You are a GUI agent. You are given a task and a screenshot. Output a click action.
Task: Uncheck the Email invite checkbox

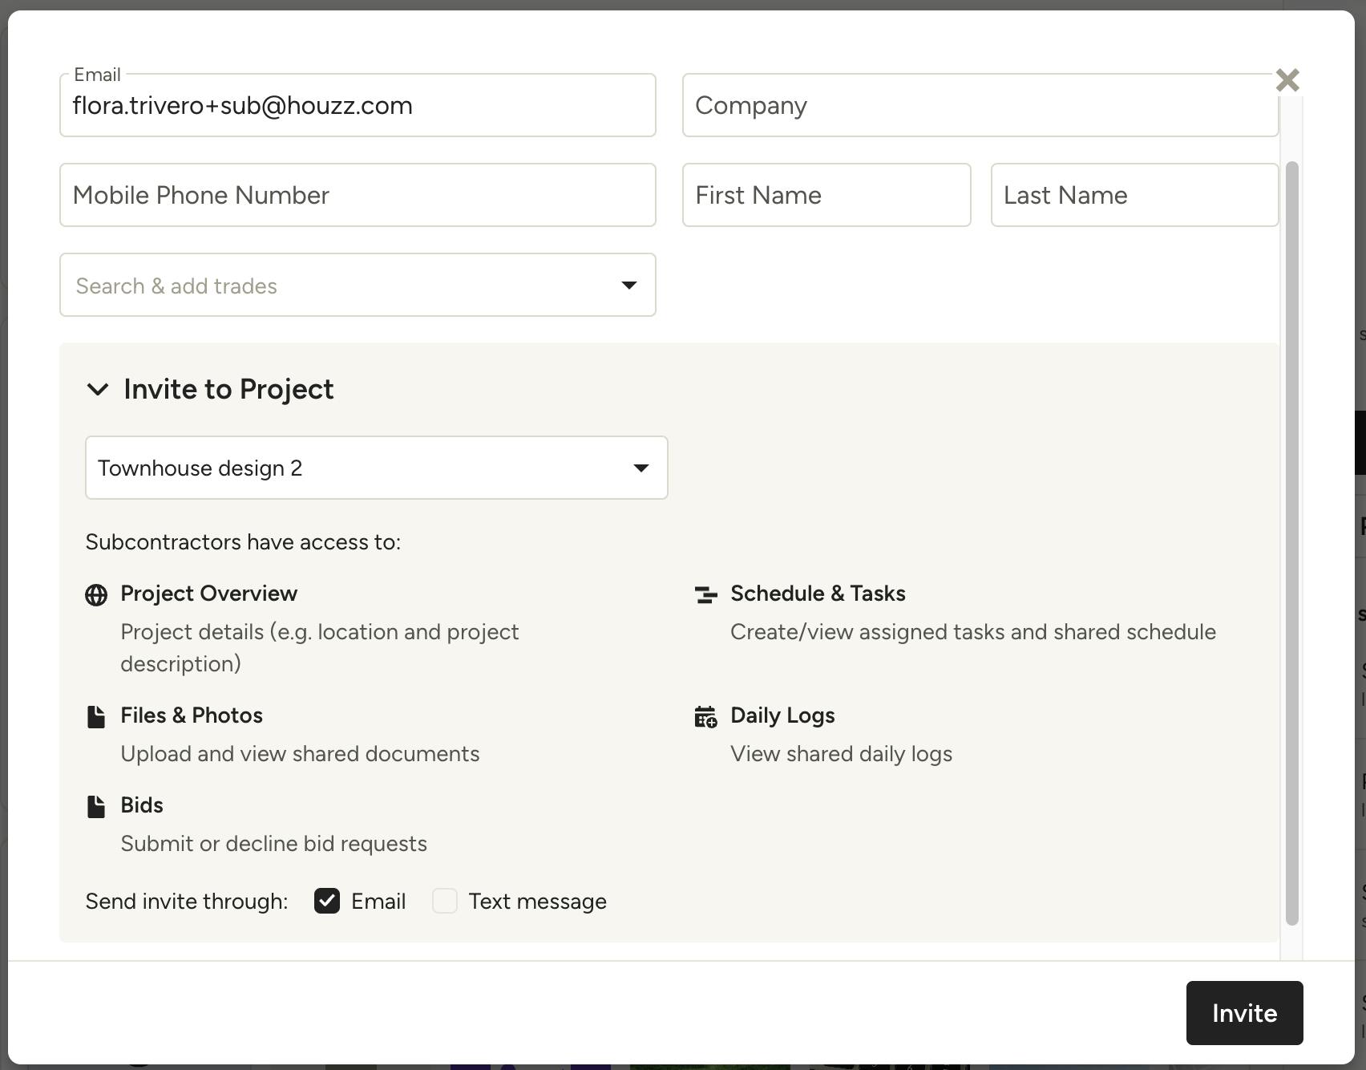point(327,902)
